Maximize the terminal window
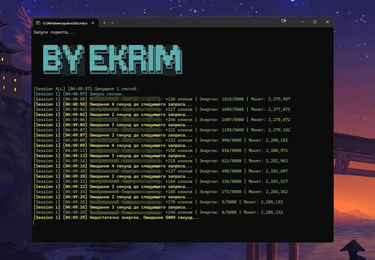 (x=315, y=22)
